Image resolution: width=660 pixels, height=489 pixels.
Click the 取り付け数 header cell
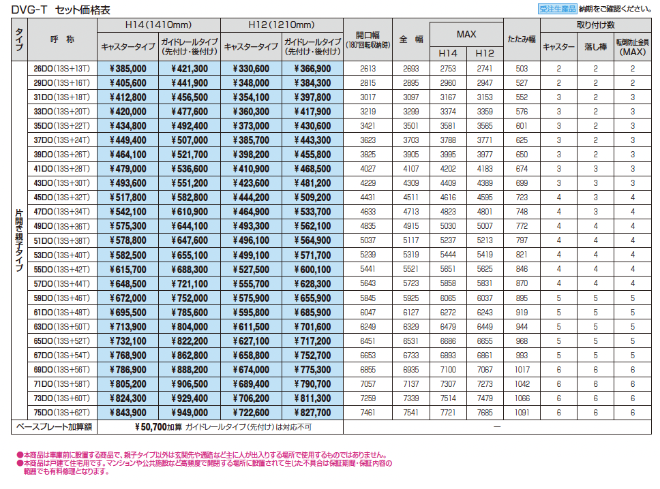(x=596, y=25)
